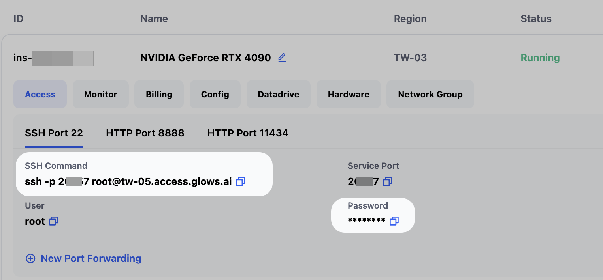Open the Billing tab
This screenshot has width=603, height=280.
tap(159, 95)
